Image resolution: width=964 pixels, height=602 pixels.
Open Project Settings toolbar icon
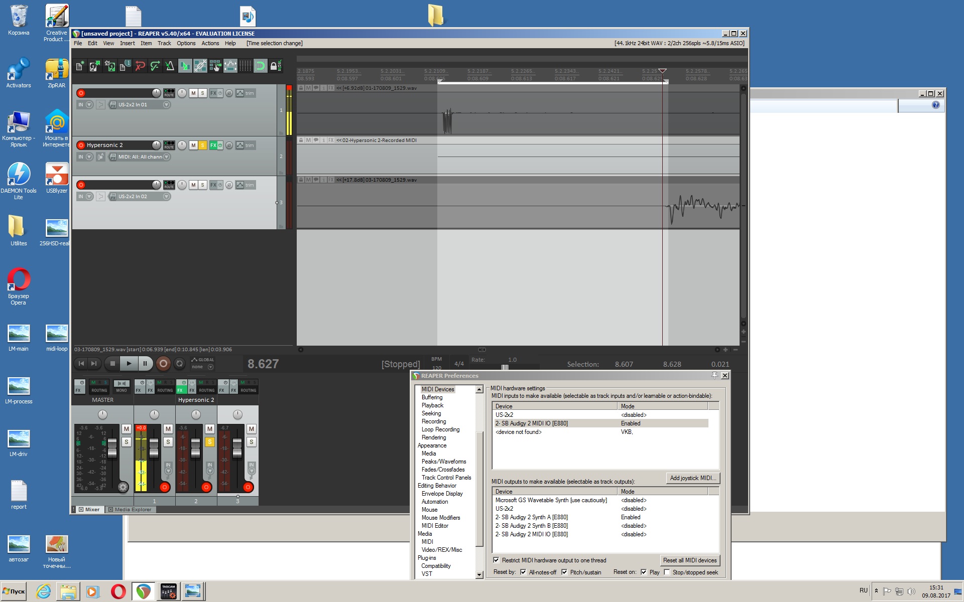pos(126,66)
